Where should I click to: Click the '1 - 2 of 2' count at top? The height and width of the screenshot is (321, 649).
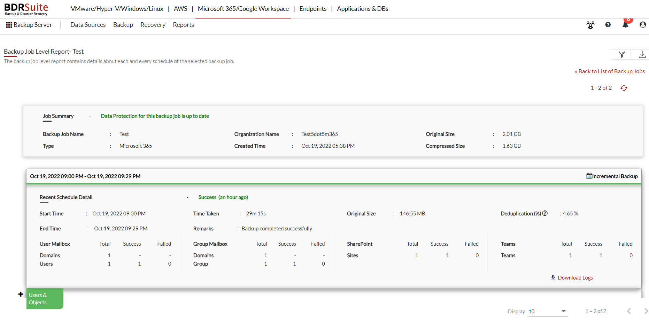pos(601,88)
